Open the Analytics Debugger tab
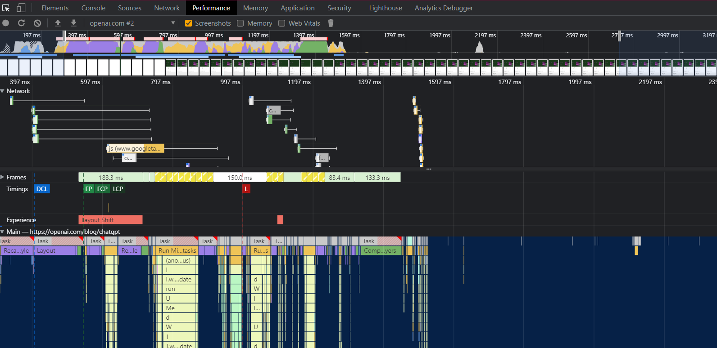The height and width of the screenshot is (348, 717). pyautogui.click(x=444, y=8)
